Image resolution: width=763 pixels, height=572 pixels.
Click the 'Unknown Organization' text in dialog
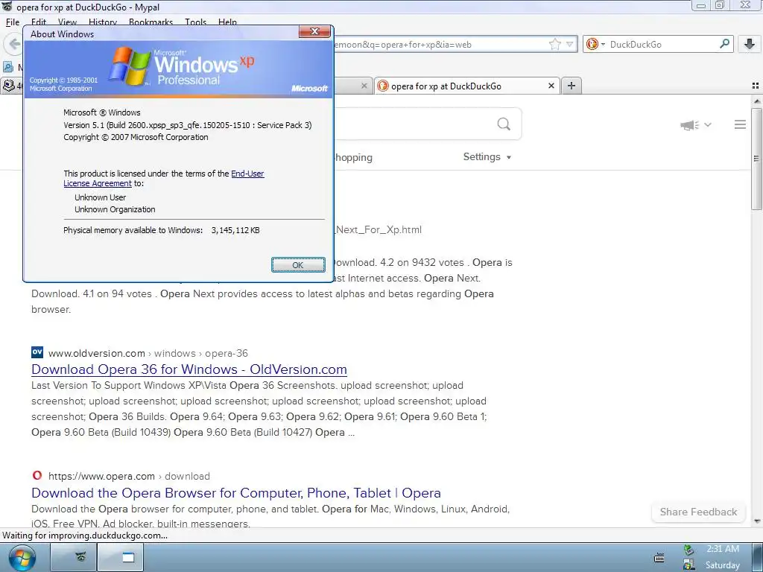115,209
